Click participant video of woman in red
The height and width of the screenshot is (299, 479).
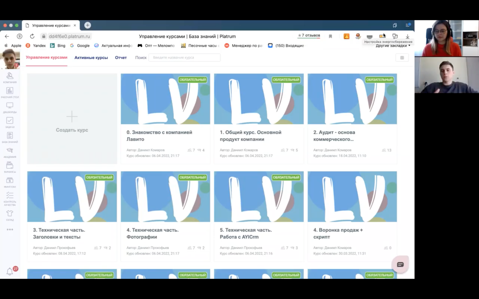447,38
